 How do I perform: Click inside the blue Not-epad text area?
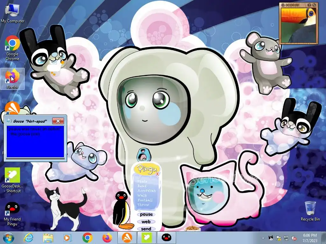35,141
